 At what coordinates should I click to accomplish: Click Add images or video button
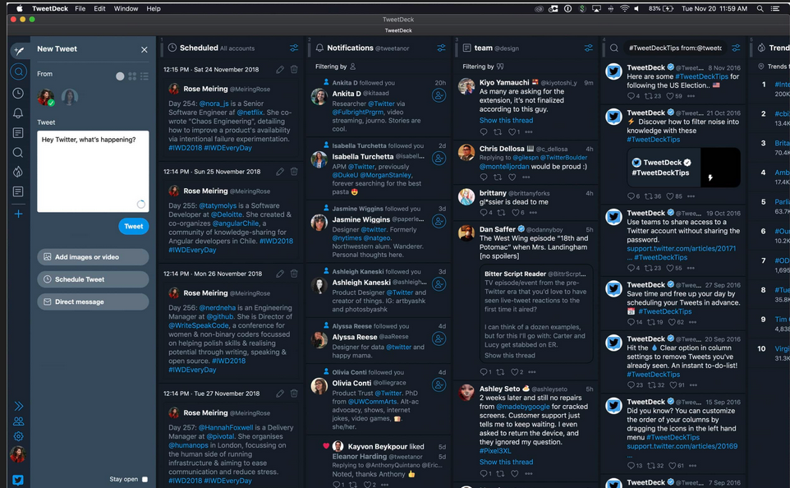click(93, 257)
